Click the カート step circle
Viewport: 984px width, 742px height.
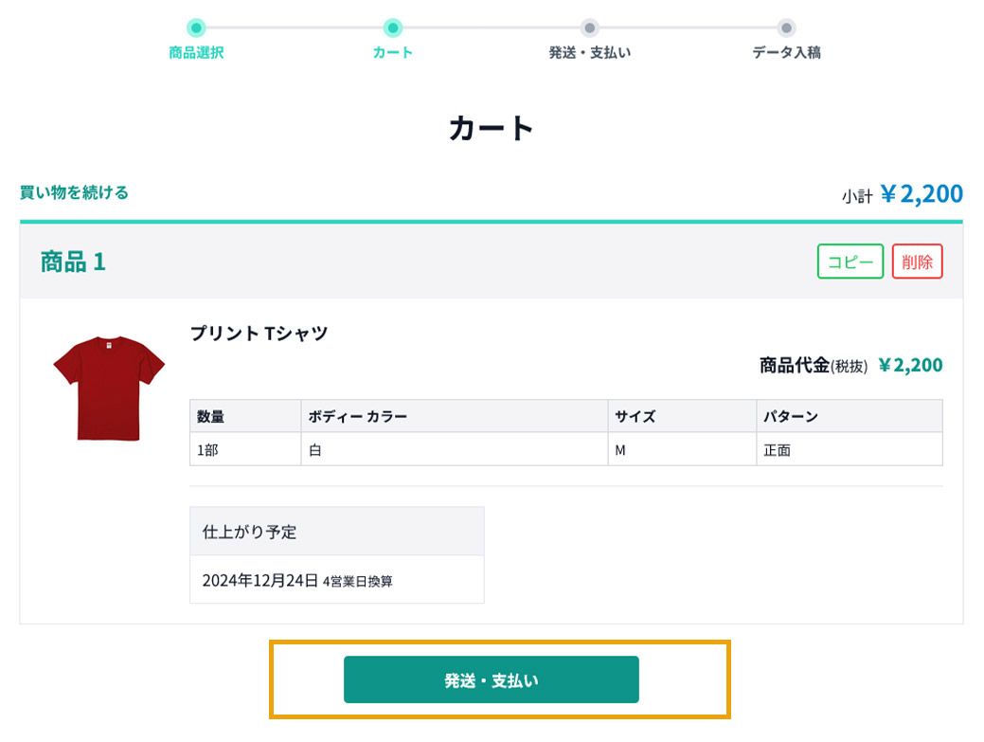[393, 27]
